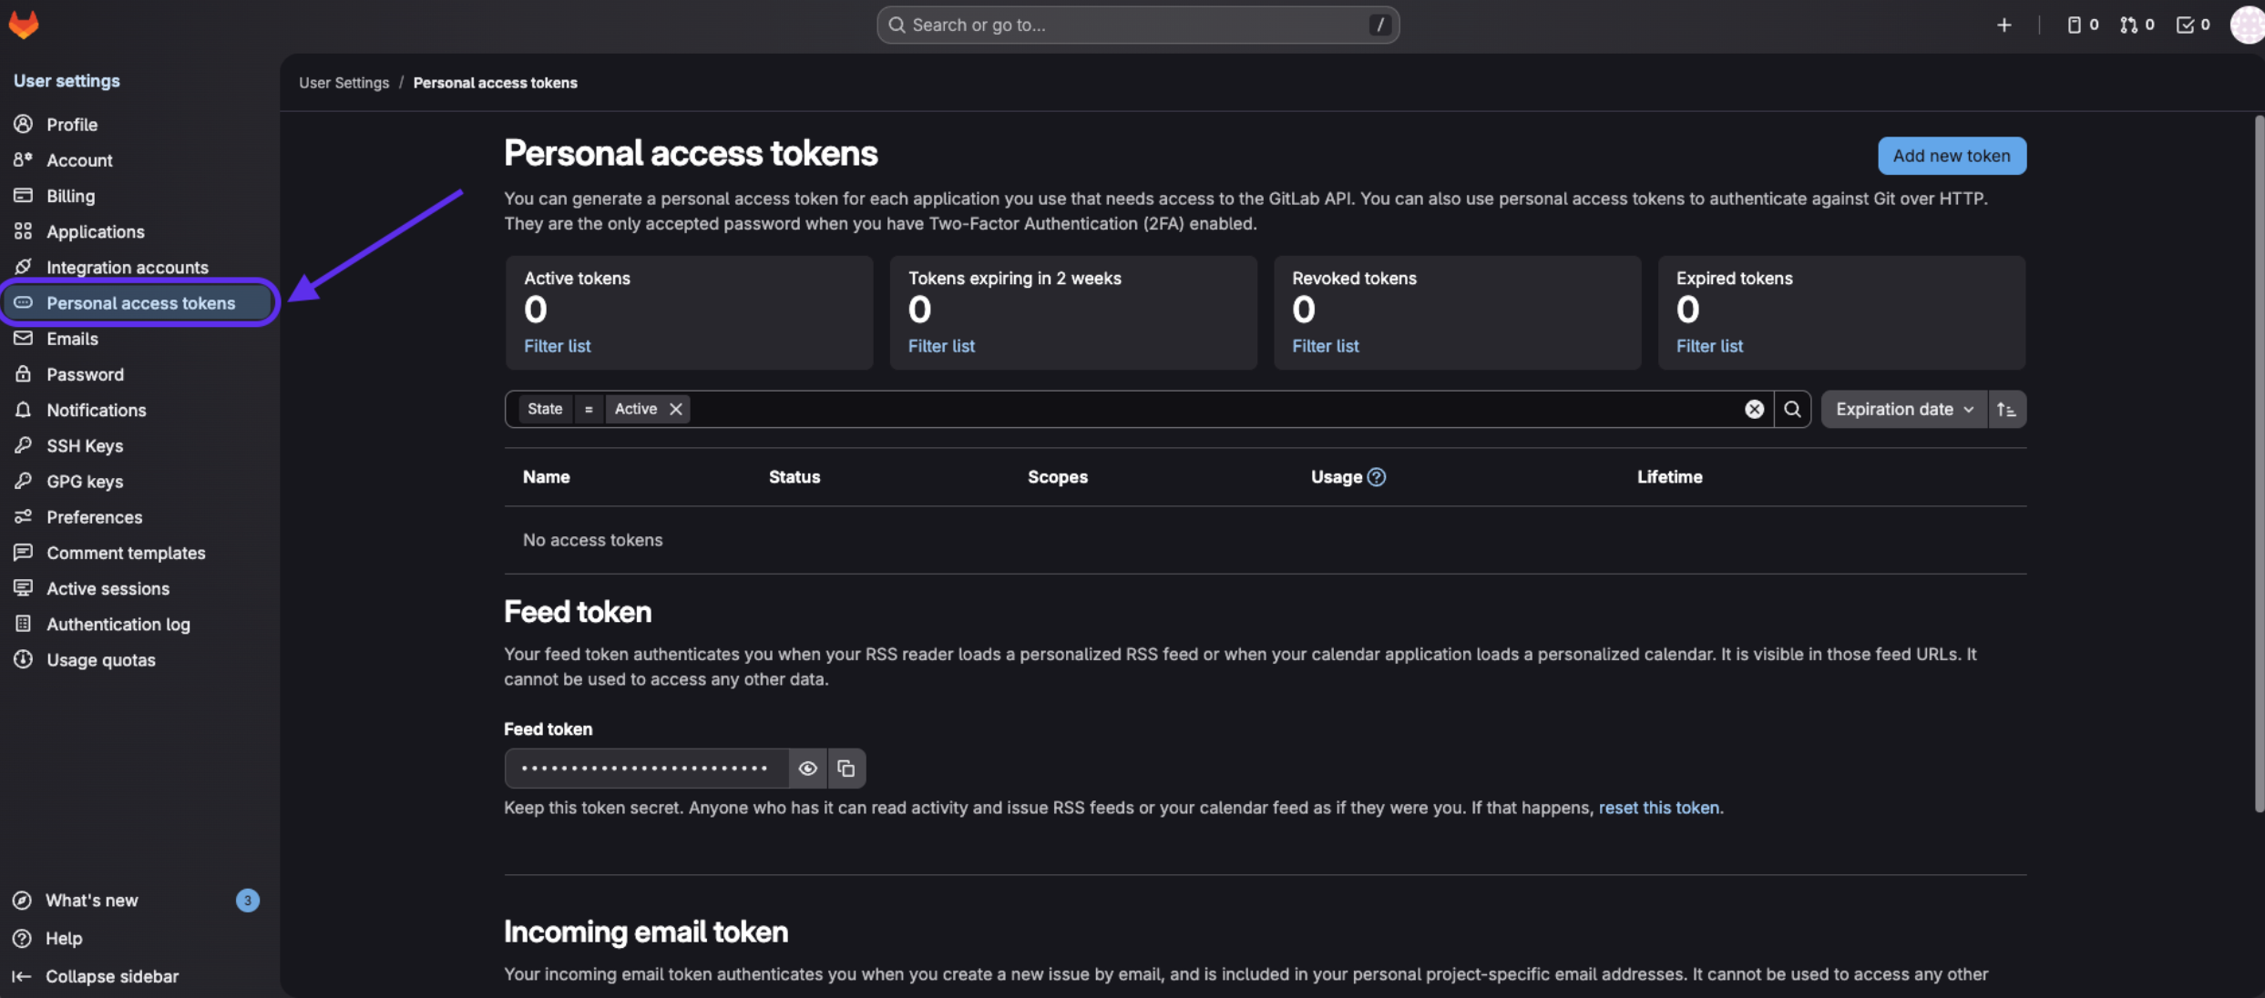Copy the feed token with copy icon
The height and width of the screenshot is (998, 2265).
(x=846, y=769)
